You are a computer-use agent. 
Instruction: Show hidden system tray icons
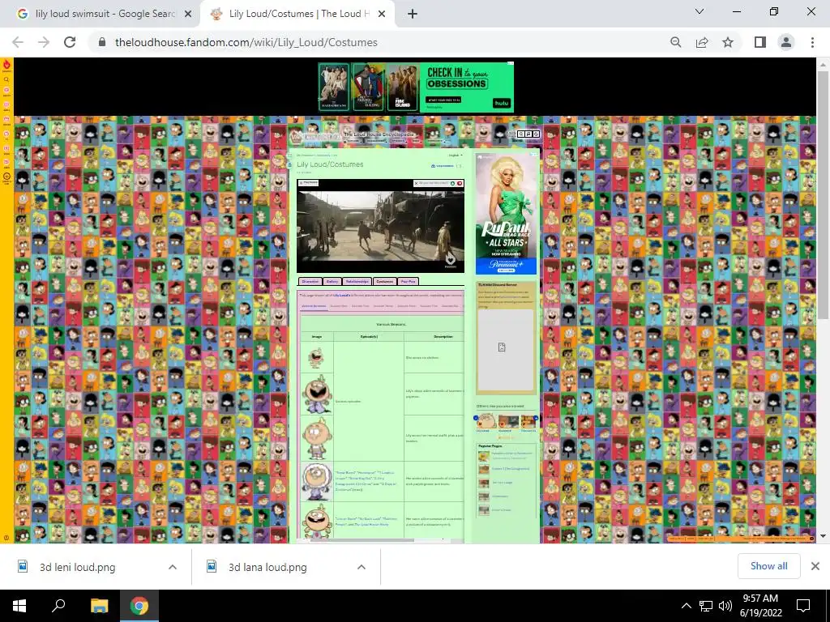point(686,606)
